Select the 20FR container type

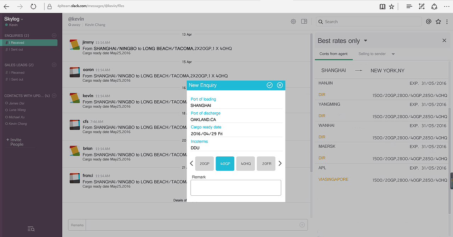coord(266,164)
